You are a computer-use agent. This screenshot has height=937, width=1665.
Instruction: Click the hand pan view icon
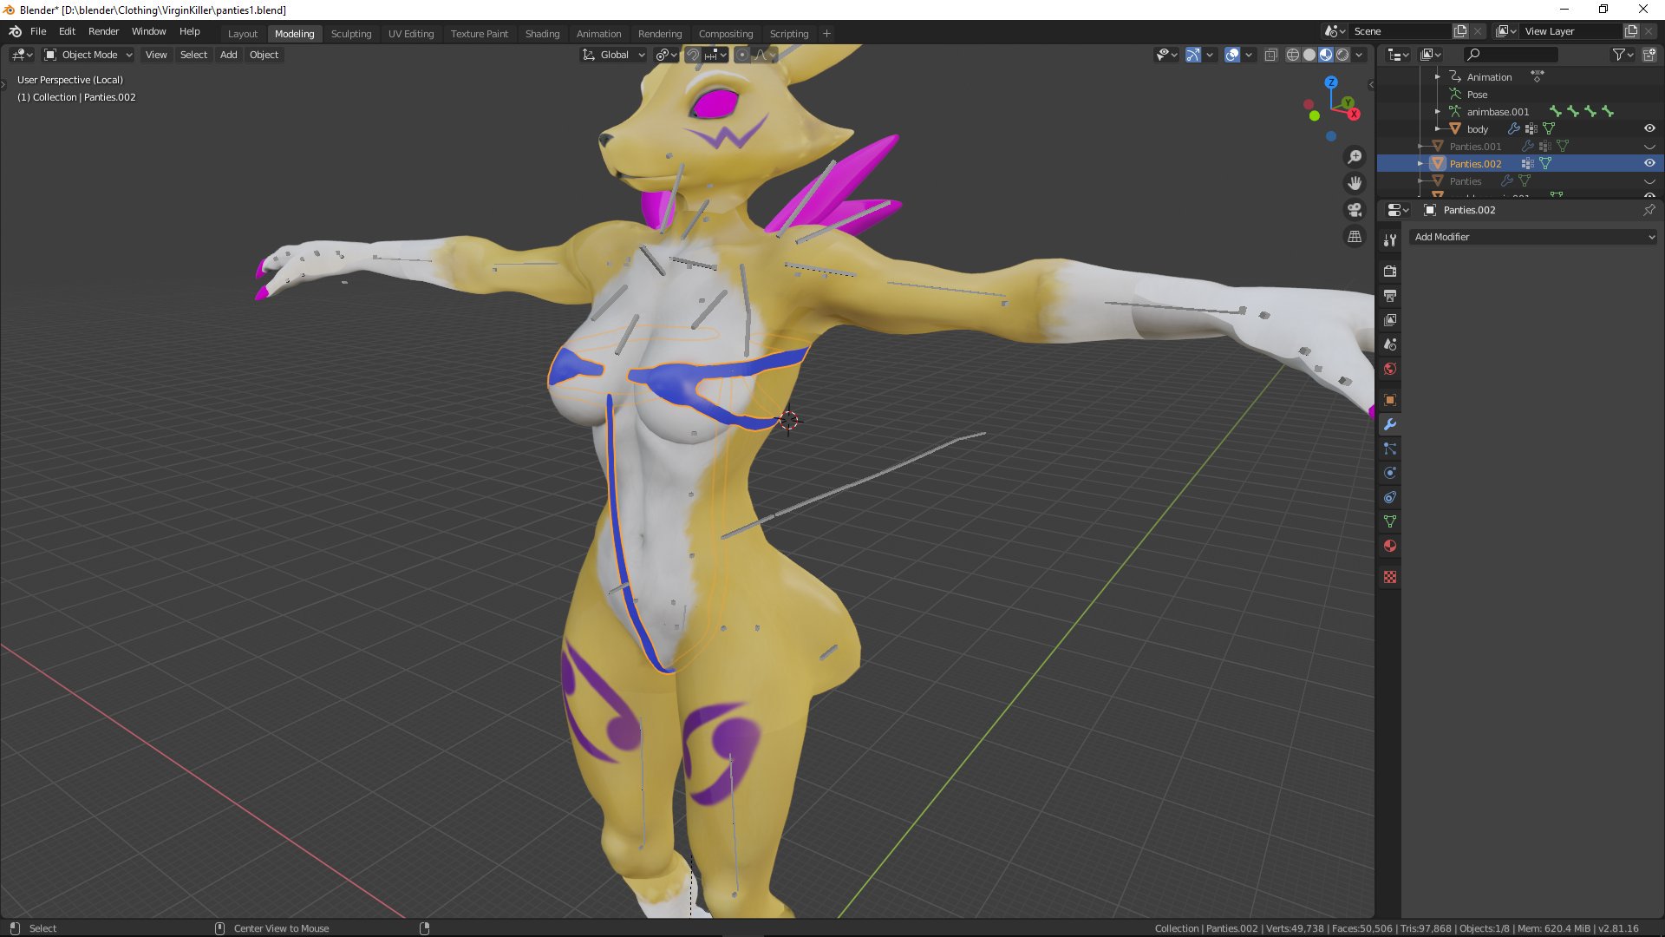coord(1354,183)
